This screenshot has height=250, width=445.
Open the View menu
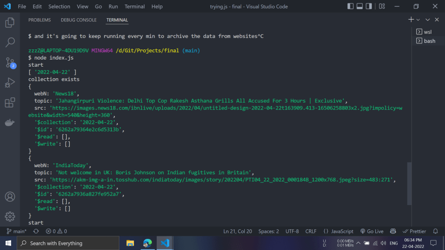point(82,6)
